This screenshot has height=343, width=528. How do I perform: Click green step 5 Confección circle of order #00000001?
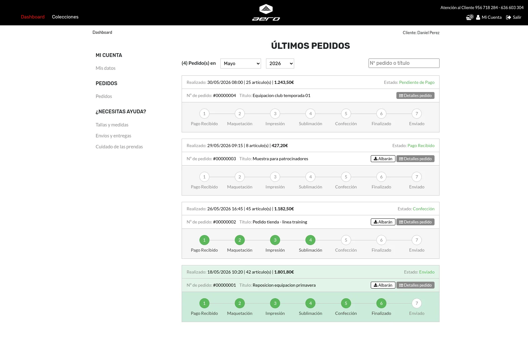pyautogui.click(x=346, y=303)
